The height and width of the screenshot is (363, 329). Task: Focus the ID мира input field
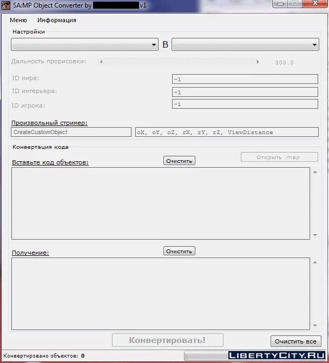[245, 79]
